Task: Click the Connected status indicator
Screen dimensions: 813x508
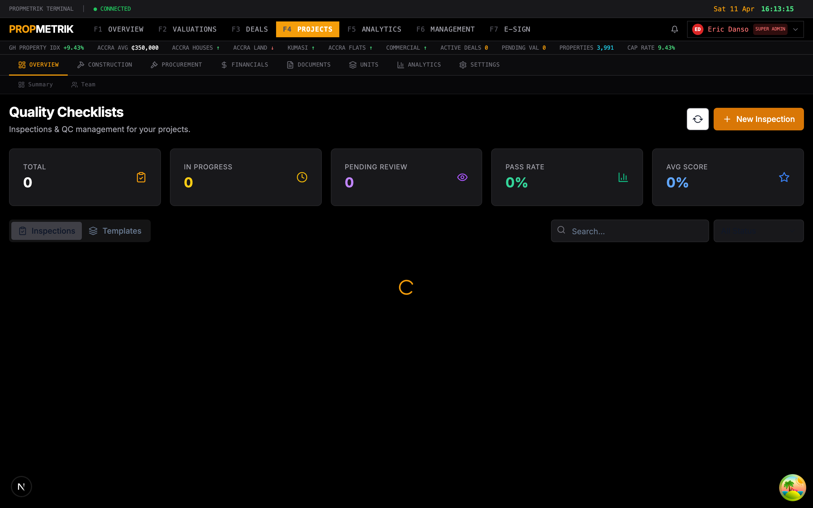Action: [112, 9]
